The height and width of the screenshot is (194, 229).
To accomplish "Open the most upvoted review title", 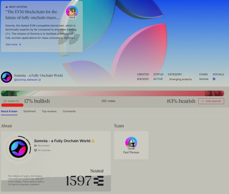I will [x=33, y=15].
